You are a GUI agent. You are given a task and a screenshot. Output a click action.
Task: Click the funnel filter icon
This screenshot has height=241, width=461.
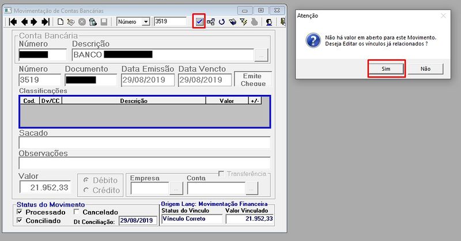click(243, 22)
